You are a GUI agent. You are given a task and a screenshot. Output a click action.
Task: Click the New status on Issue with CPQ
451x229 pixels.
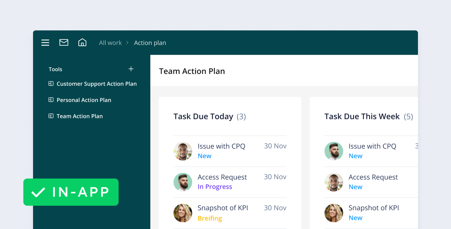pos(204,156)
